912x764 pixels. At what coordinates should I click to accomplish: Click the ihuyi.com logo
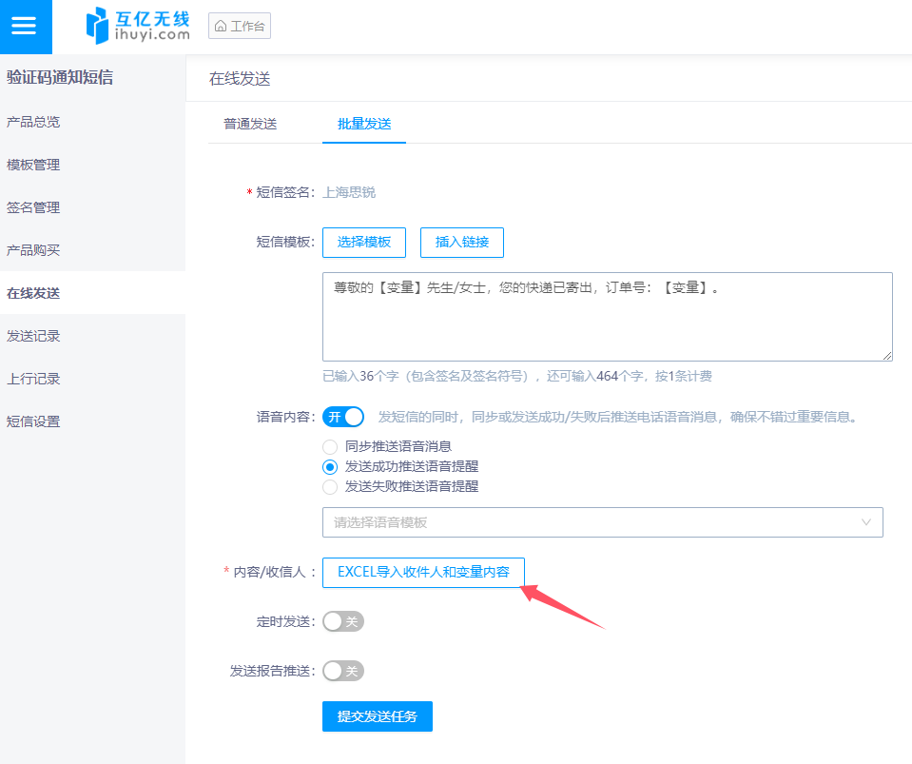tap(138, 26)
